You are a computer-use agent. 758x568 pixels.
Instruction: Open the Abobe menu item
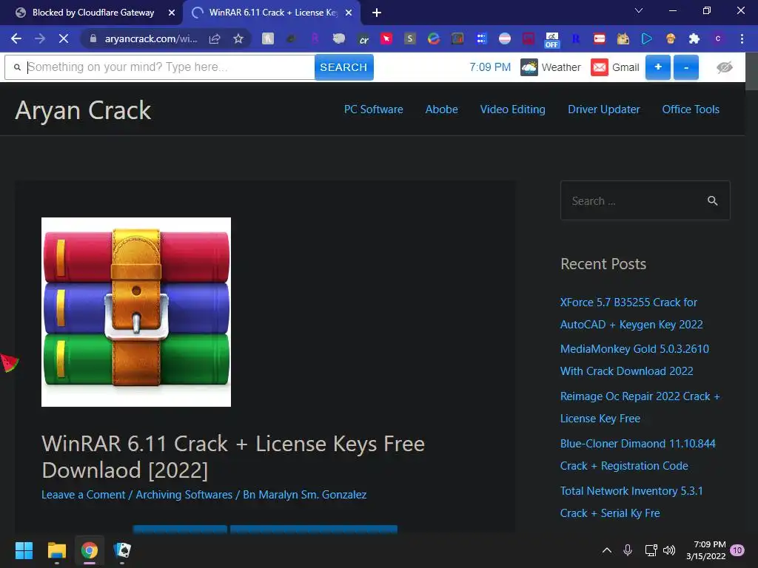[441, 109]
